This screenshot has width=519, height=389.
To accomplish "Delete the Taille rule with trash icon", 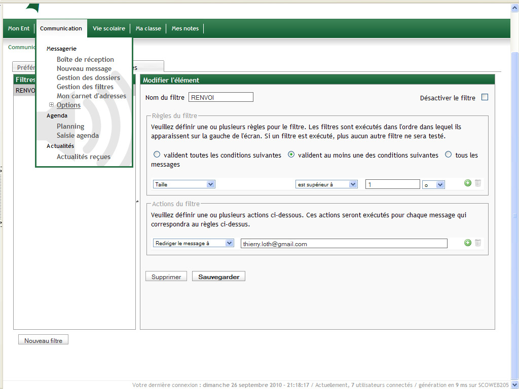I will tap(477, 183).
